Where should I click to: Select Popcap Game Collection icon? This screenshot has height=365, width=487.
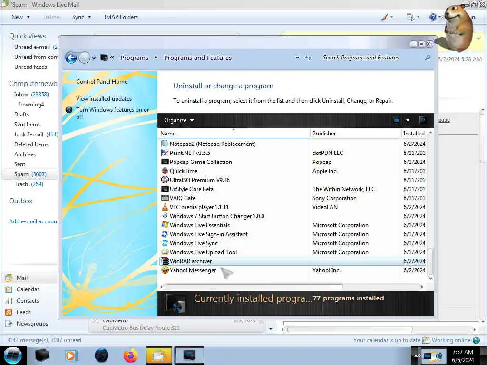pyautogui.click(x=165, y=162)
